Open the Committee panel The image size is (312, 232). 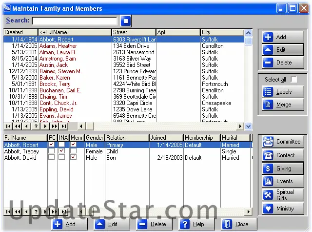[x=283, y=142]
